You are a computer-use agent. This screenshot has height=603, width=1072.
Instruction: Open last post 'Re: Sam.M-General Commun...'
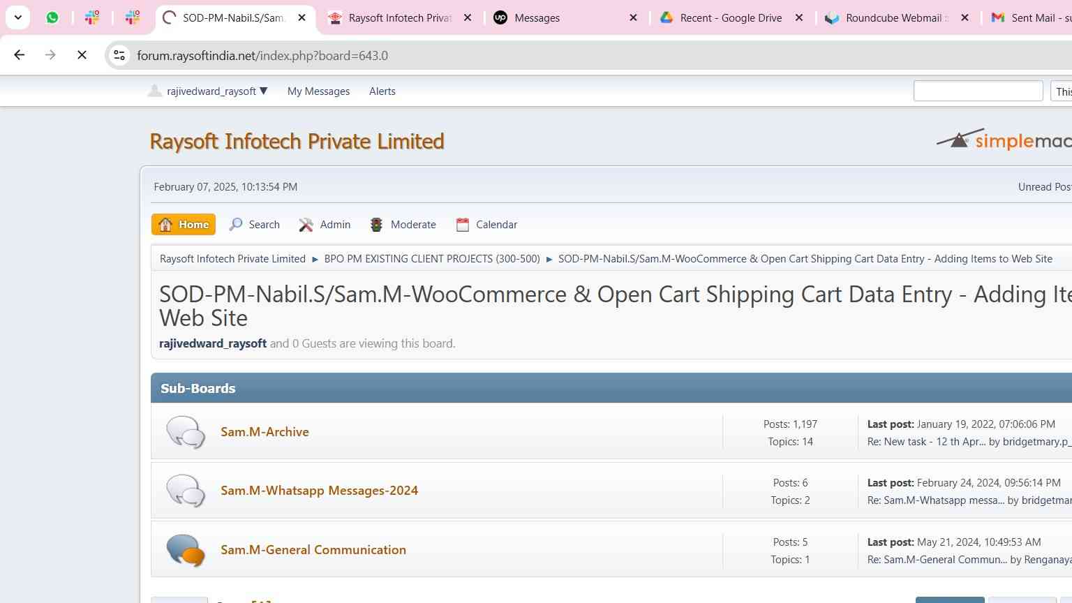(x=937, y=560)
